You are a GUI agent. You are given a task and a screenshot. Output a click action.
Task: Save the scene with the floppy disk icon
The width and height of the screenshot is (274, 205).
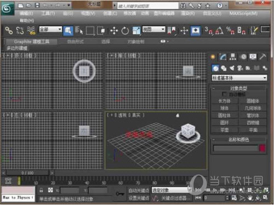coord(37,5)
